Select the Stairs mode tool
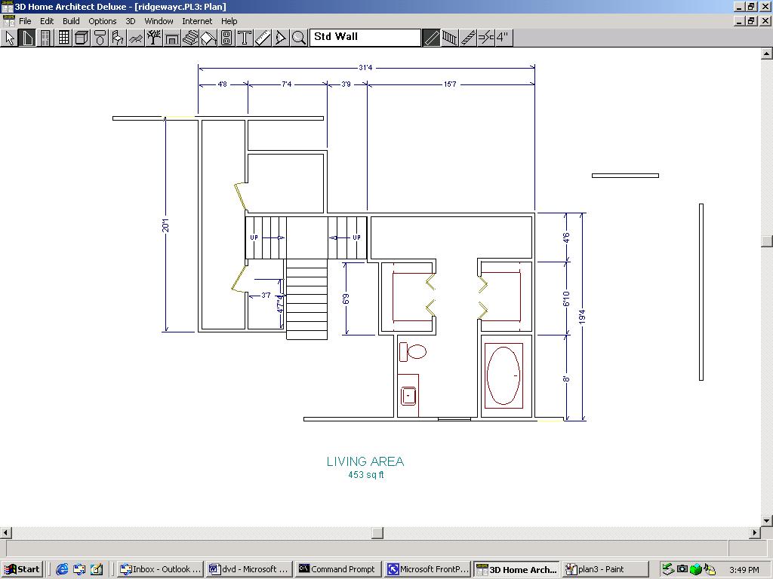 click(190, 38)
